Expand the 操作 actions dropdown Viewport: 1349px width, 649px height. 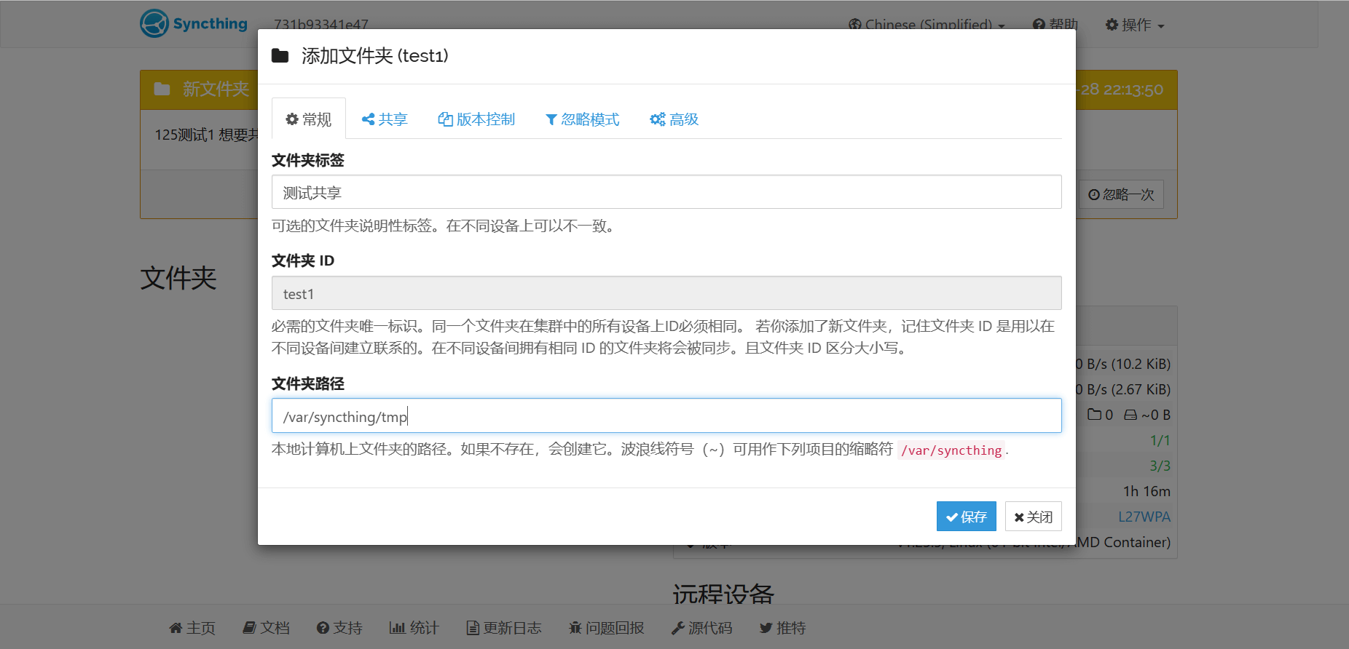coord(1135,25)
